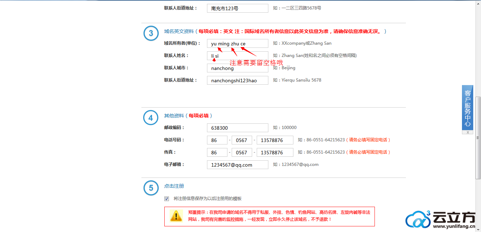Open the 客户服务中心 side panel
The height and width of the screenshot is (232, 481).
pos(468,108)
